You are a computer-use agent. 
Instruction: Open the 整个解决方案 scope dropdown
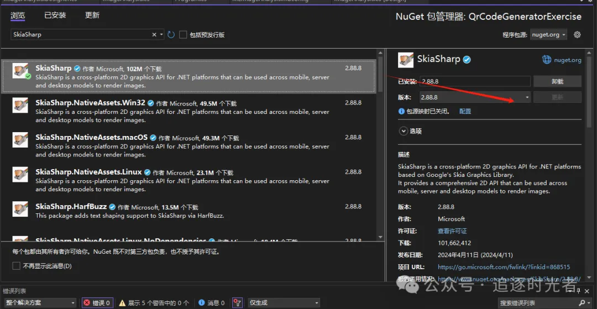tap(40, 303)
